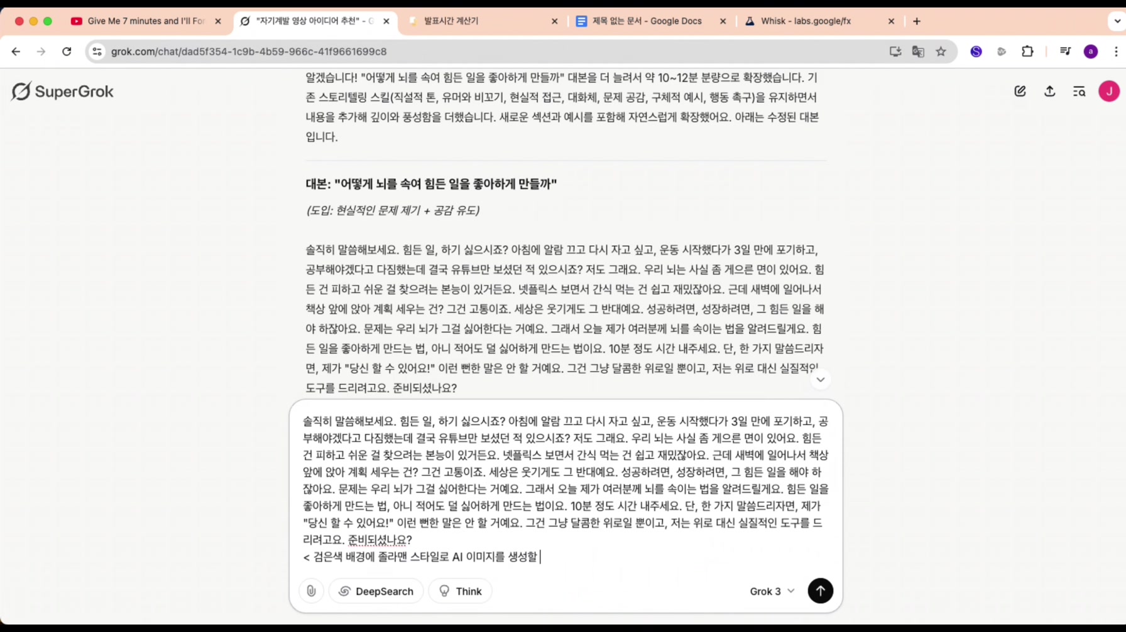Click the share conversation upload icon
Image resolution: width=1126 pixels, height=632 pixels.
click(1049, 92)
